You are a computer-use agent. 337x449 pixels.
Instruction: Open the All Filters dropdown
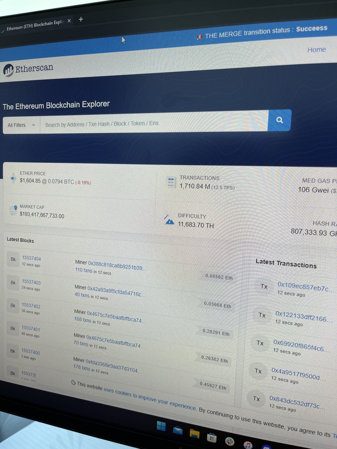[x=21, y=125]
